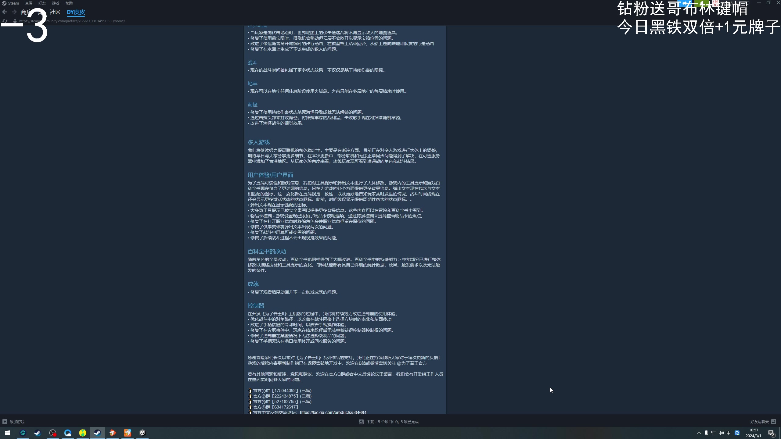Image resolution: width=781 pixels, height=439 pixels.
Task: Open the notification center icon
Action: coord(771,433)
